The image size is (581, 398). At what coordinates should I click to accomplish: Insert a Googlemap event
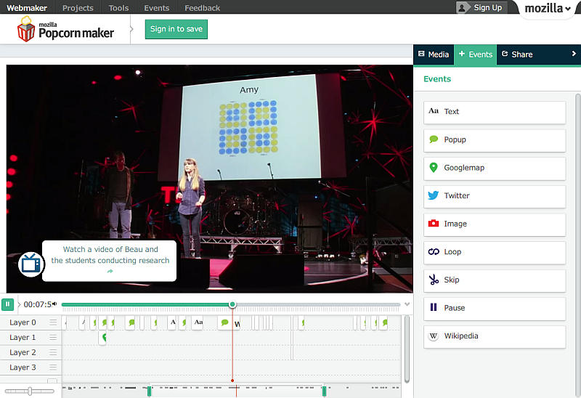click(x=494, y=168)
